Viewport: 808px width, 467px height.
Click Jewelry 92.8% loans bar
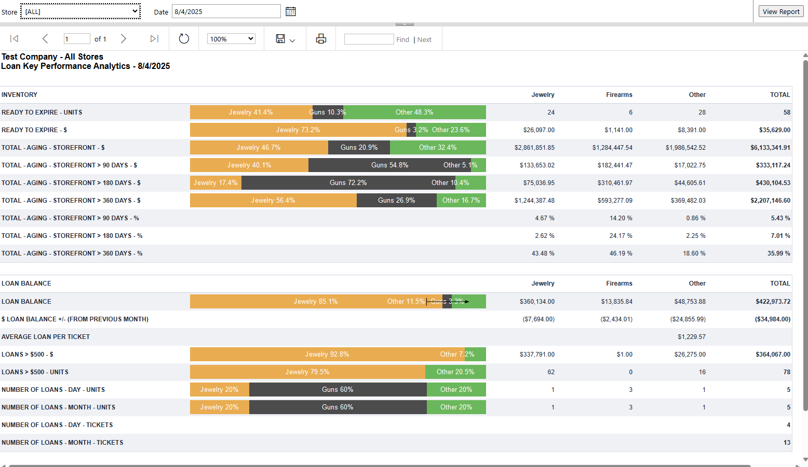pos(327,355)
